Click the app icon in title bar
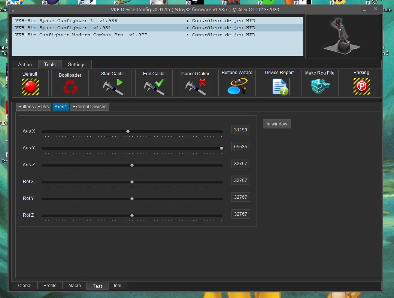This screenshot has height=298, width=394. pyautogui.click(x=12, y=10)
